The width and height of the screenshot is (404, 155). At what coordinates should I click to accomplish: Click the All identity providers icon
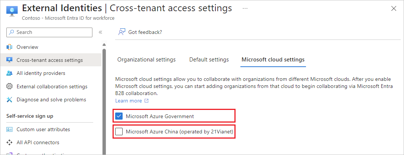tap(10, 73)
